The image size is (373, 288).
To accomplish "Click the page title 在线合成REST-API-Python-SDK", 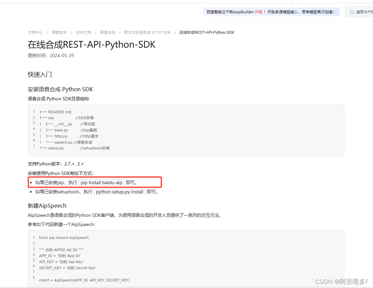I will [92, 45].
